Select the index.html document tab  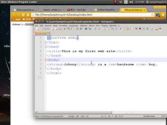[x=42, y=34]
